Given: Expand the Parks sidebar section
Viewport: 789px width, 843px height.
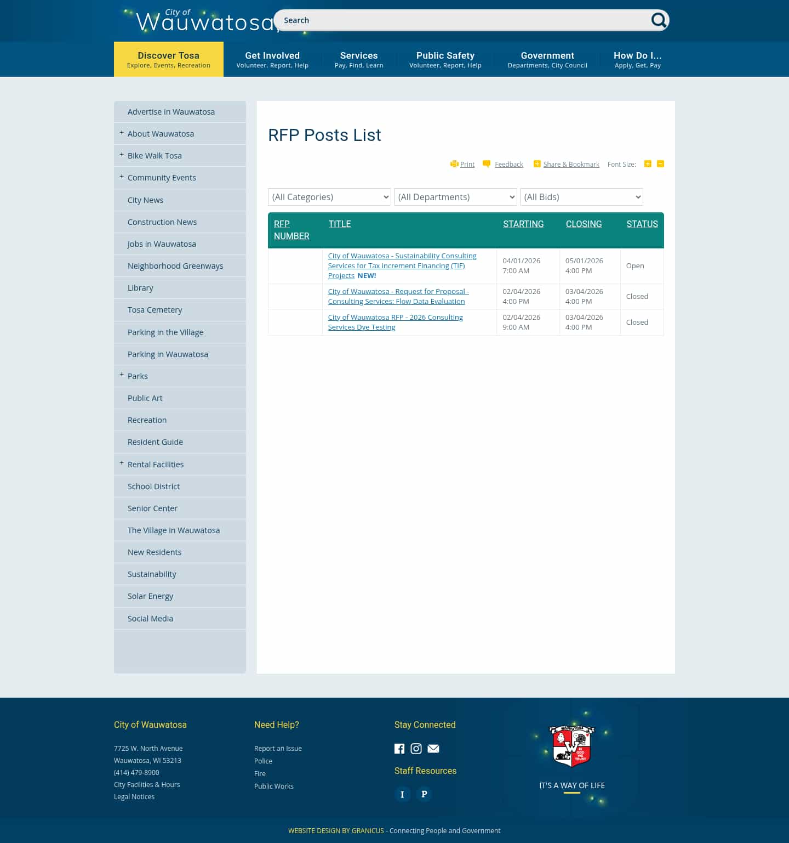Looking at the screenshot, I should 121,375.
